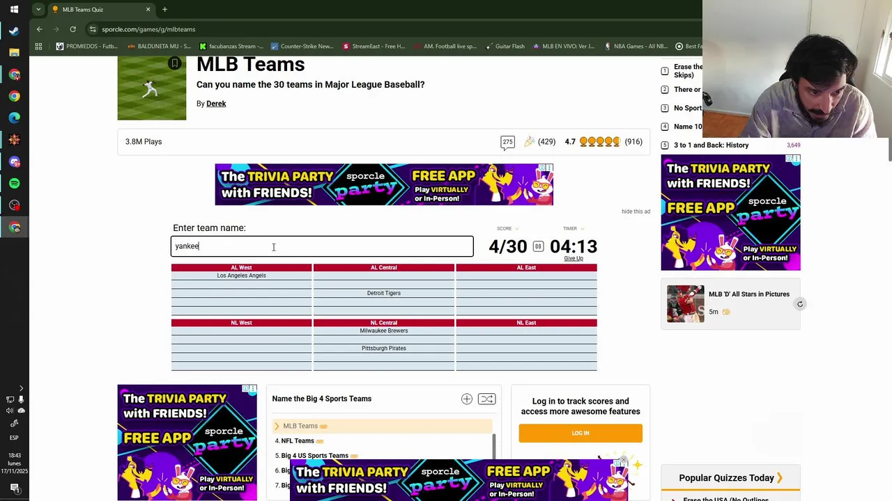Open File Explorer from the taskbar
The height and width of the screenshot is (501, 892).
tap(14, 52)
